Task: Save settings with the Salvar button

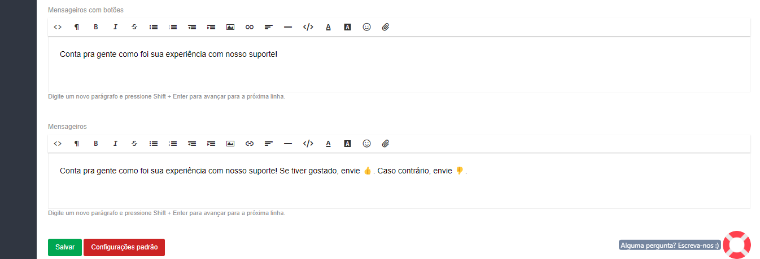Action: [x=65, y=247]
